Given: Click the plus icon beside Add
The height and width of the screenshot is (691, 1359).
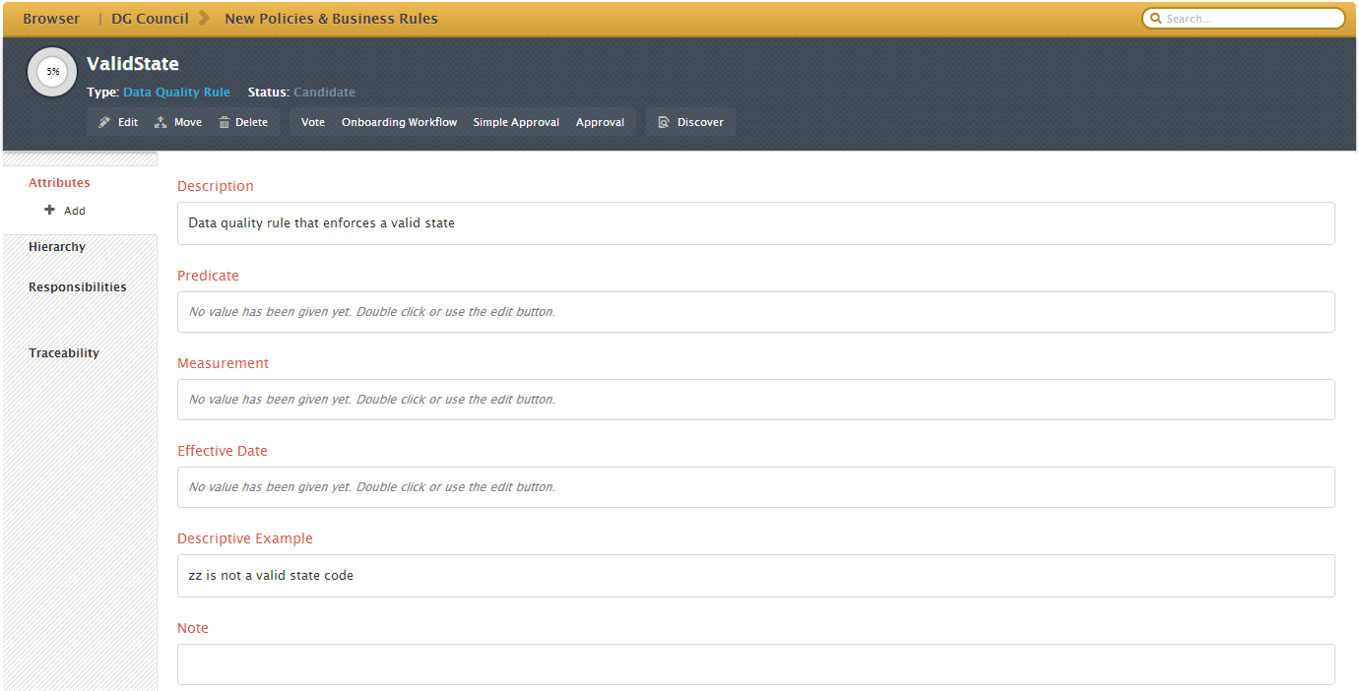Looking at the screenshot, I should [50, 210].
